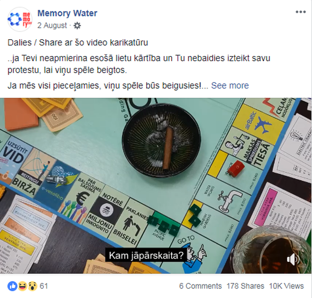
Task: Click the post audience gear icon
Action: pyautogui.click(x=77, y=26)
